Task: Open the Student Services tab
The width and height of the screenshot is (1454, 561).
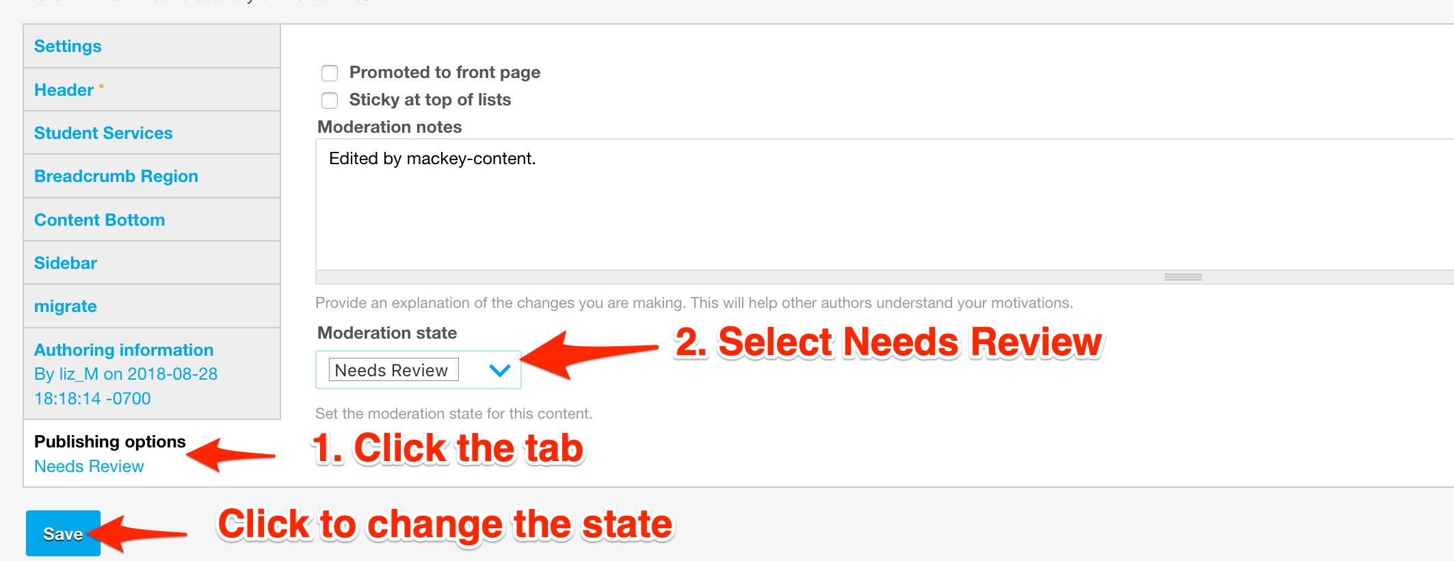Action: (103, 133)
